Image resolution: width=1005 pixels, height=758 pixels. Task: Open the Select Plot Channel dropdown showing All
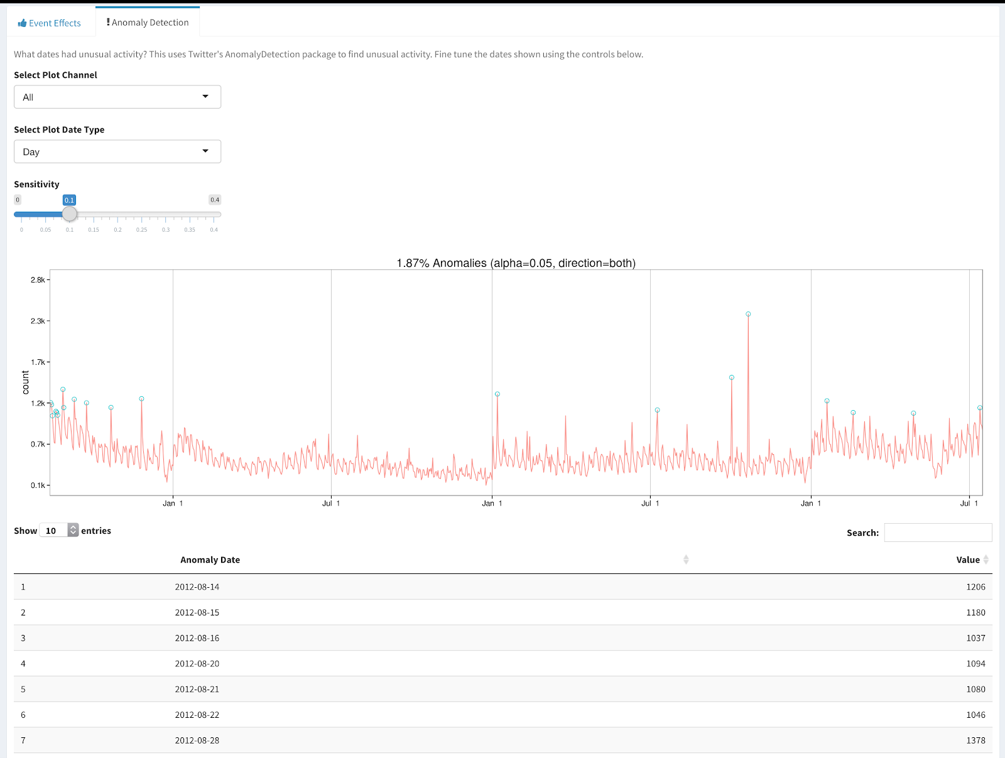(x=117, y=97)
